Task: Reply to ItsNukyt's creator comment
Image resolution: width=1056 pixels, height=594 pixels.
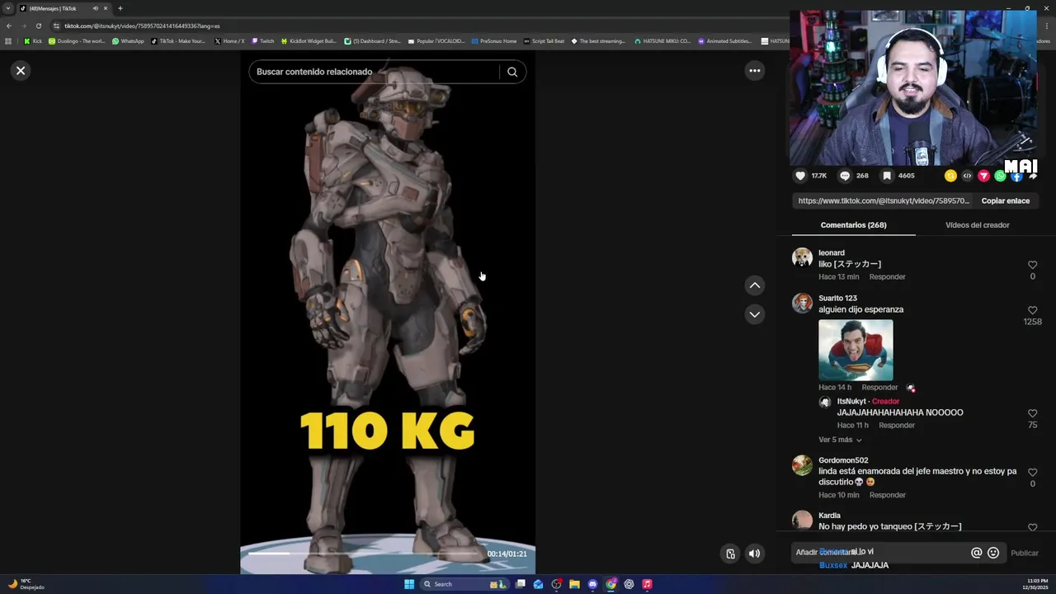Action: [897, 426]
